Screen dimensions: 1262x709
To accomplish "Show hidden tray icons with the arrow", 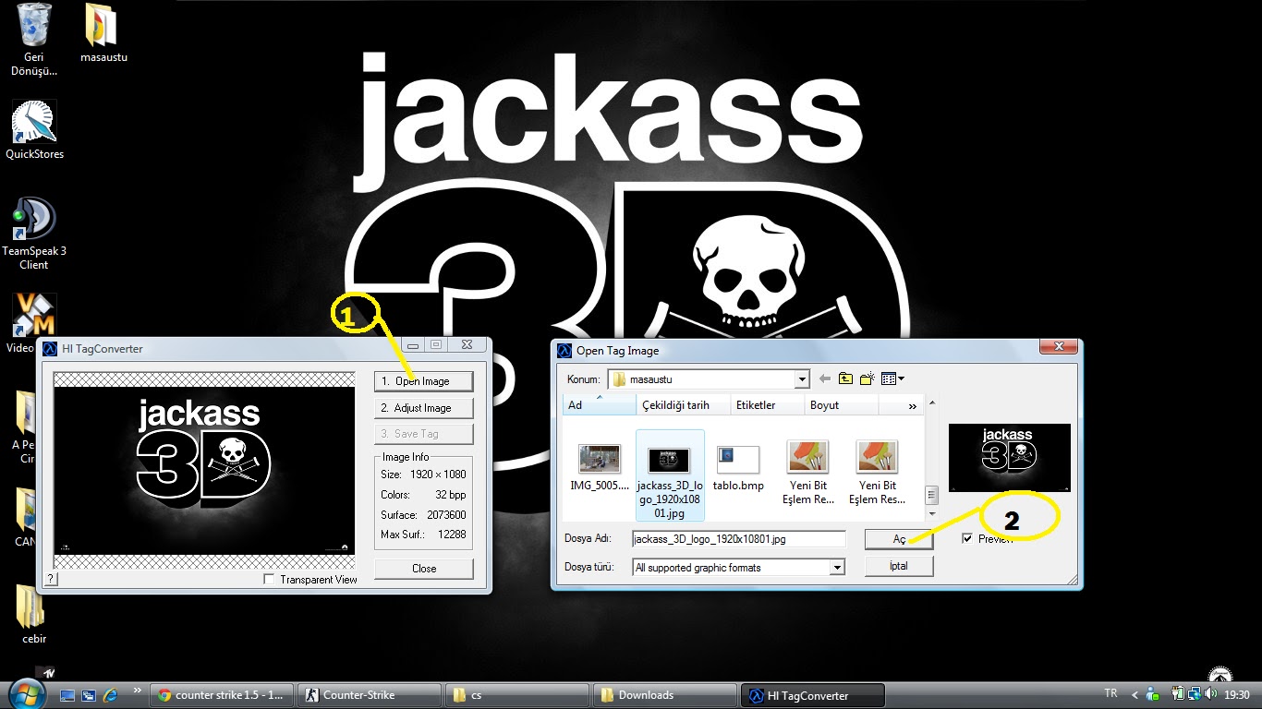I will tap(1135, 694).
